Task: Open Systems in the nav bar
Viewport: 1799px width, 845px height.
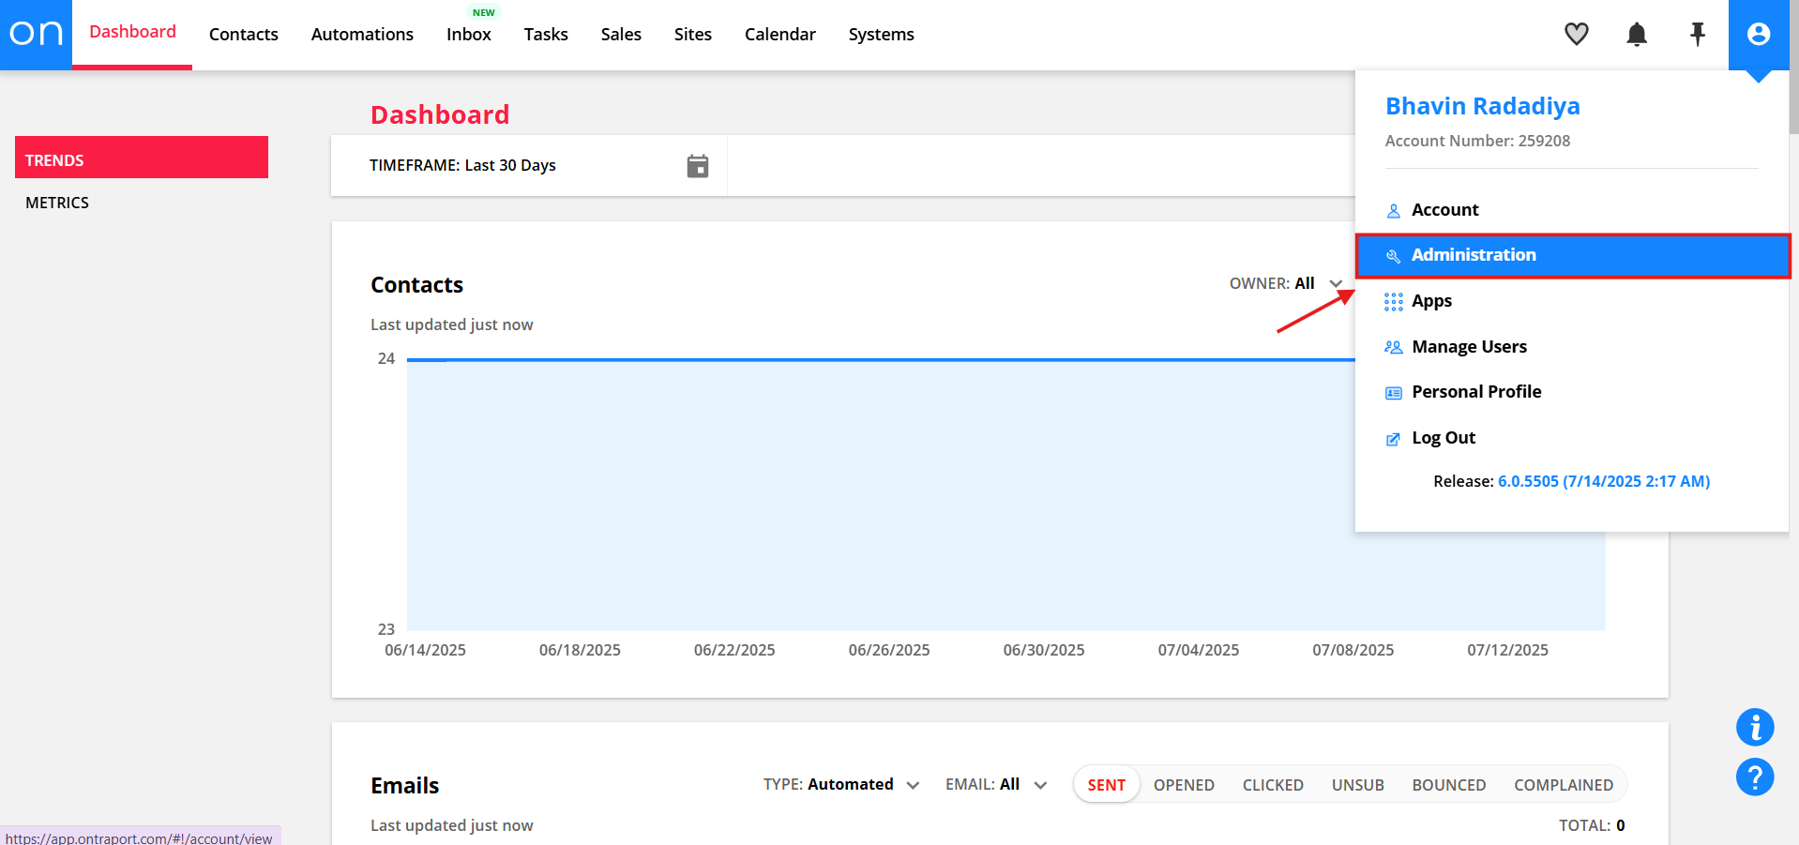Action: [x=882, y=35]
